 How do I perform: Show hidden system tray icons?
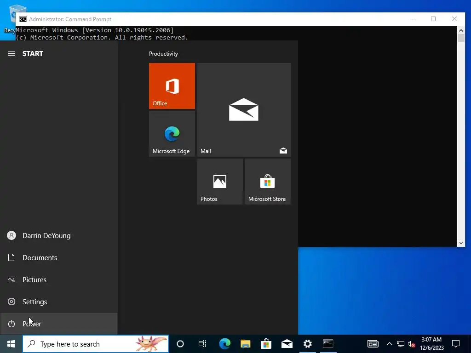(389, 344)
